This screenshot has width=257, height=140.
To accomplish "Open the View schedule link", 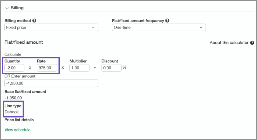I will [18, 130].
